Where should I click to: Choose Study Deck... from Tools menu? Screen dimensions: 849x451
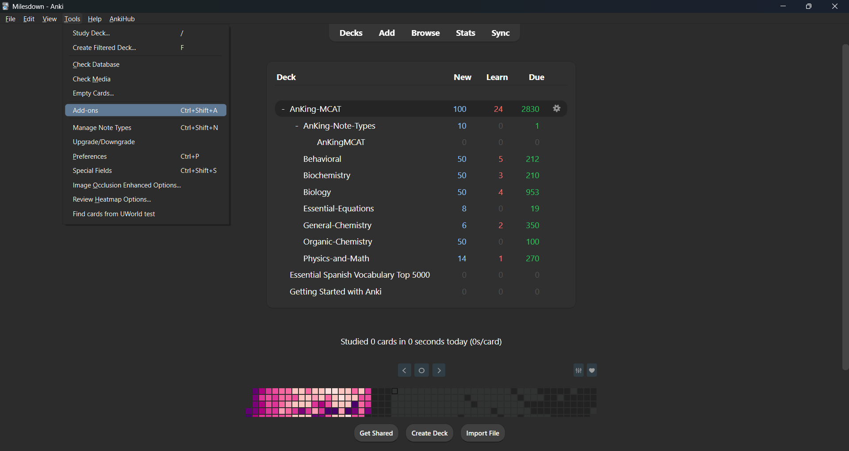click(145, 33)
